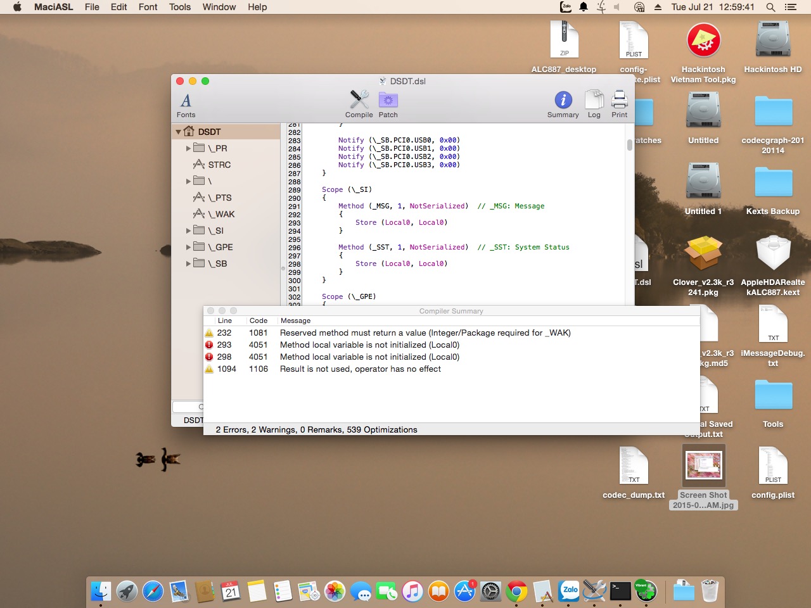
Task: Select the error row for line 293
Action: coord(451,345)
